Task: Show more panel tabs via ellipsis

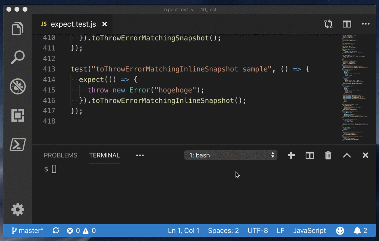Action: (140, 155)
